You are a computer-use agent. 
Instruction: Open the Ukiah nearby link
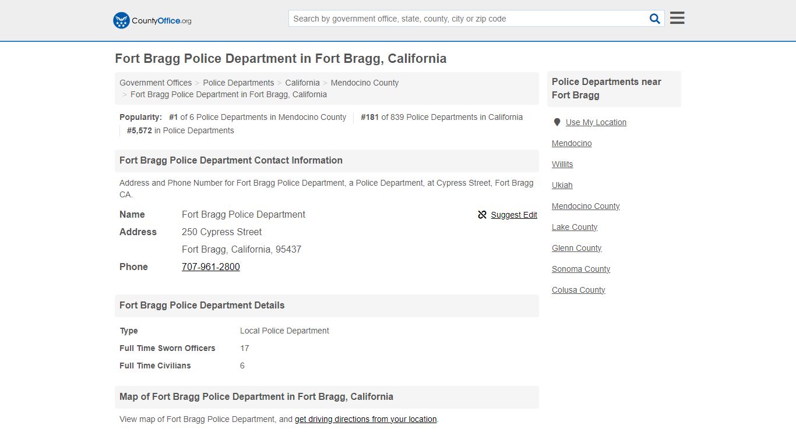(x=562, y=185)
